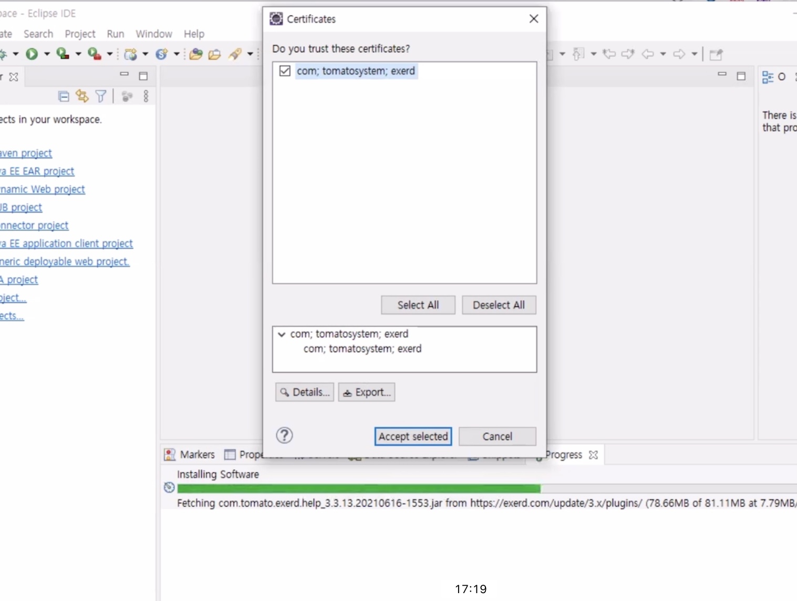Open the Run menu

coord(116,34)
